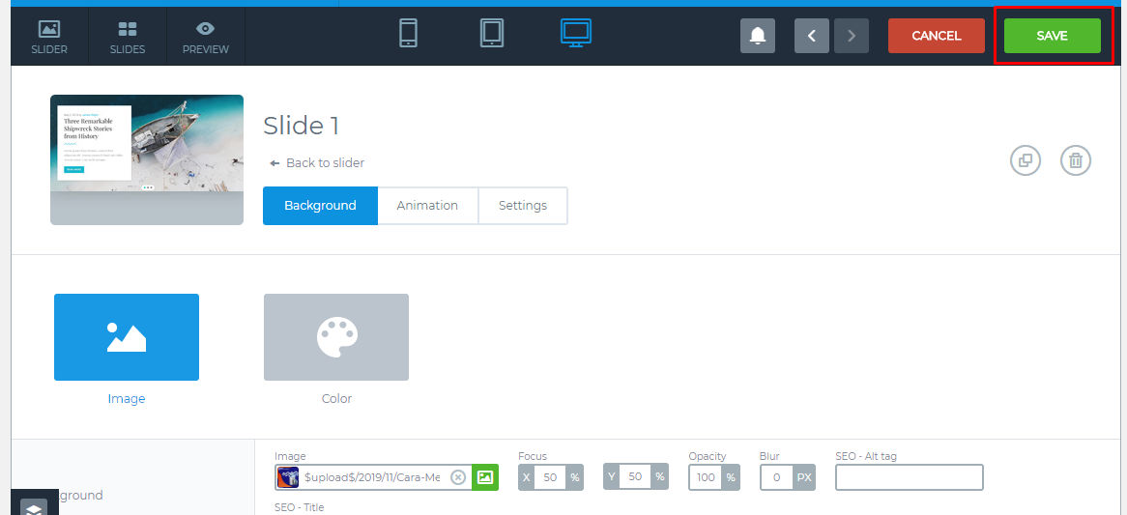Image resolution: width=1127 pixels, height=515 pixels.
Task: Choose the Color background type
Action: tap(336, 337)
